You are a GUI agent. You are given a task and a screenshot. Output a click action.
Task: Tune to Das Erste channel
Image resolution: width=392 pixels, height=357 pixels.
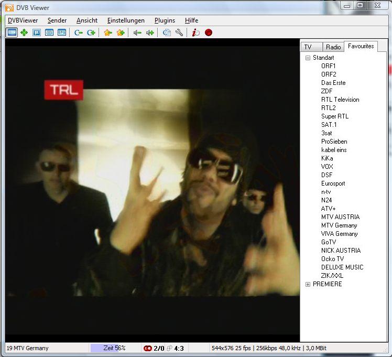pos(333,83)
